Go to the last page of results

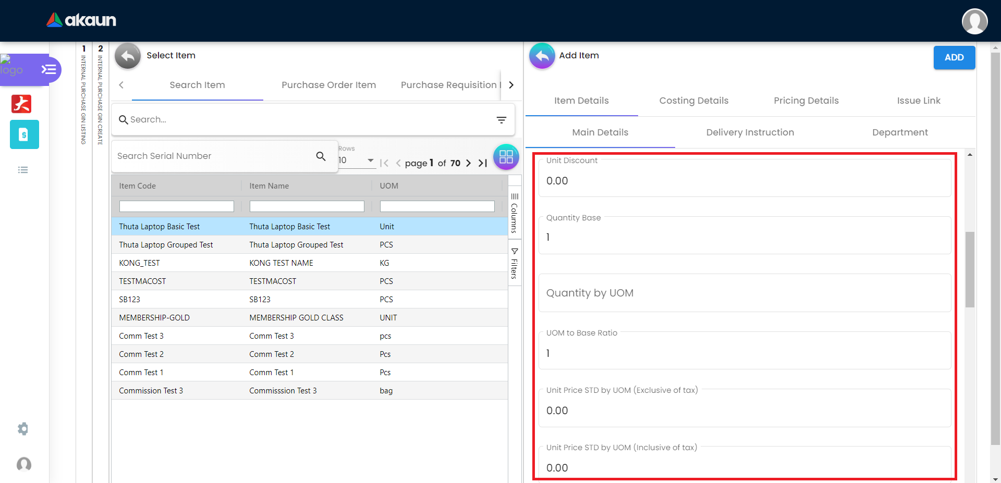tap(483, 163)
